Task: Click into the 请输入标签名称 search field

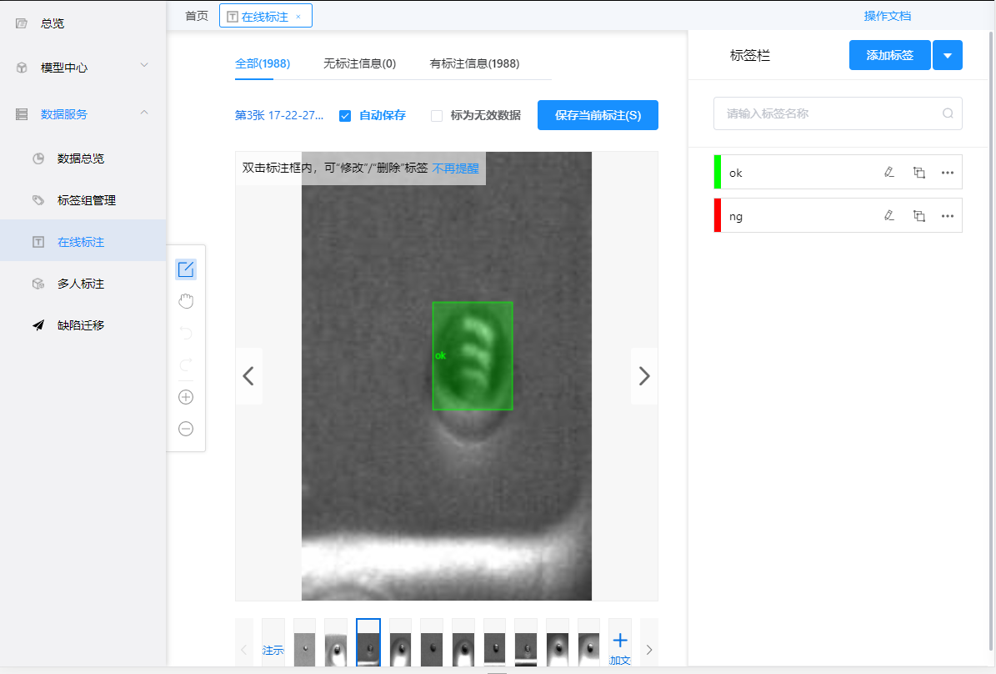Action: pos(837,113)
